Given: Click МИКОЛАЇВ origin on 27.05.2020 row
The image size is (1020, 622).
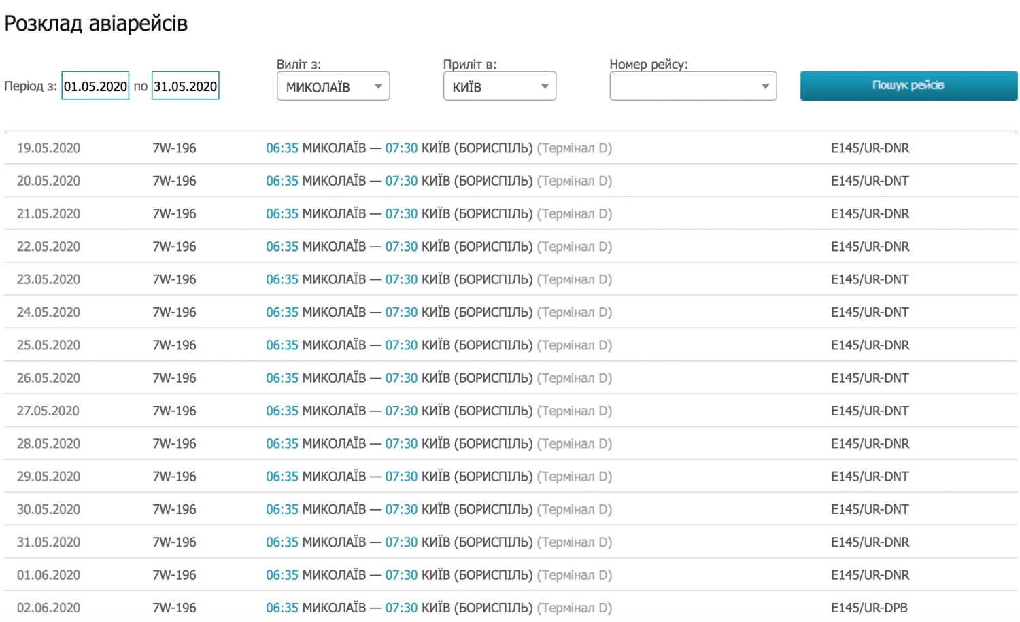Looking at the screenshot, I should coord(334,411).
